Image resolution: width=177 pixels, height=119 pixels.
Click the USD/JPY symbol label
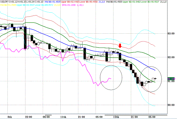[4, 2]
